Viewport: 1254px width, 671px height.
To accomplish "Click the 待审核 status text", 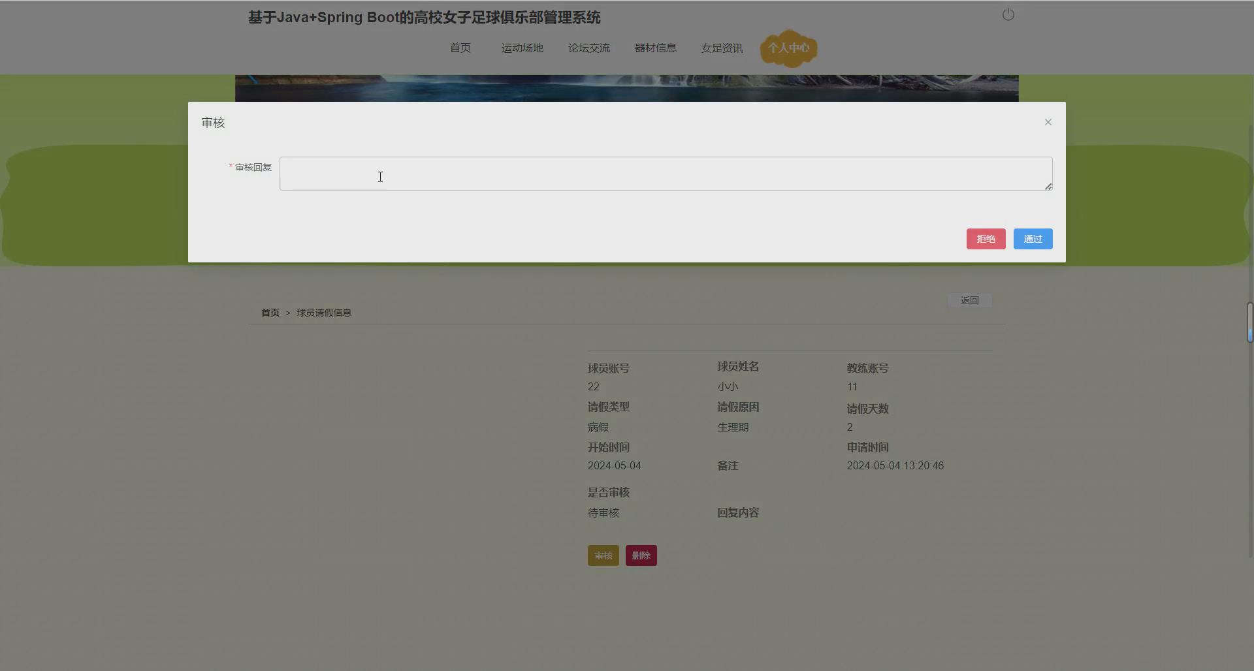I will [x=602, y=513].
